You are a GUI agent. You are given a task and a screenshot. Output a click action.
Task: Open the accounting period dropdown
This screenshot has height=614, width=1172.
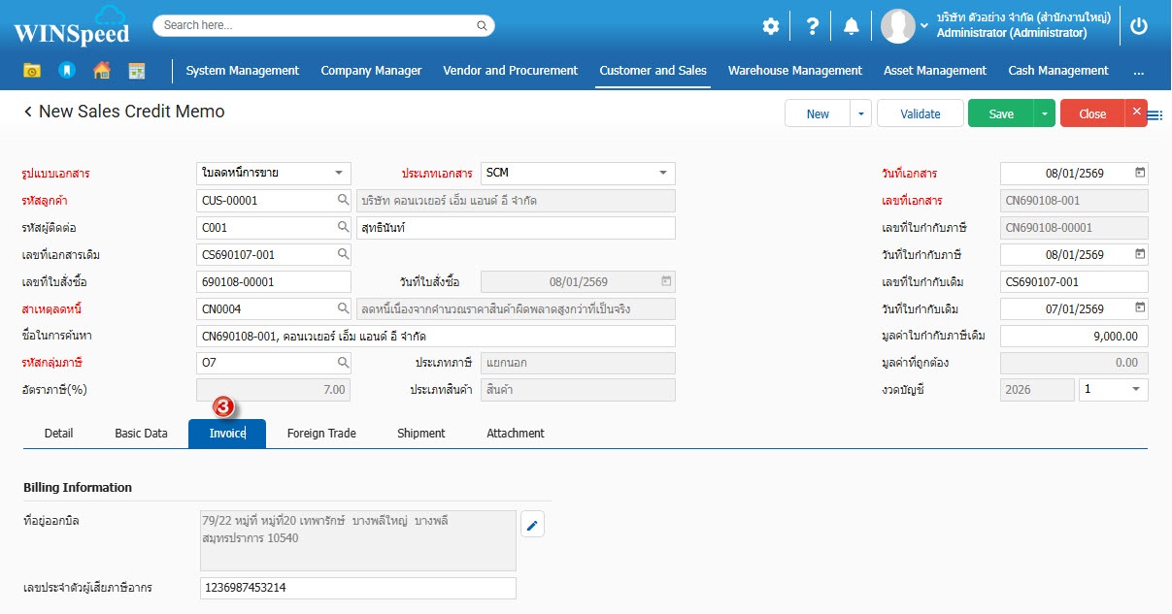pos(1135,389)
